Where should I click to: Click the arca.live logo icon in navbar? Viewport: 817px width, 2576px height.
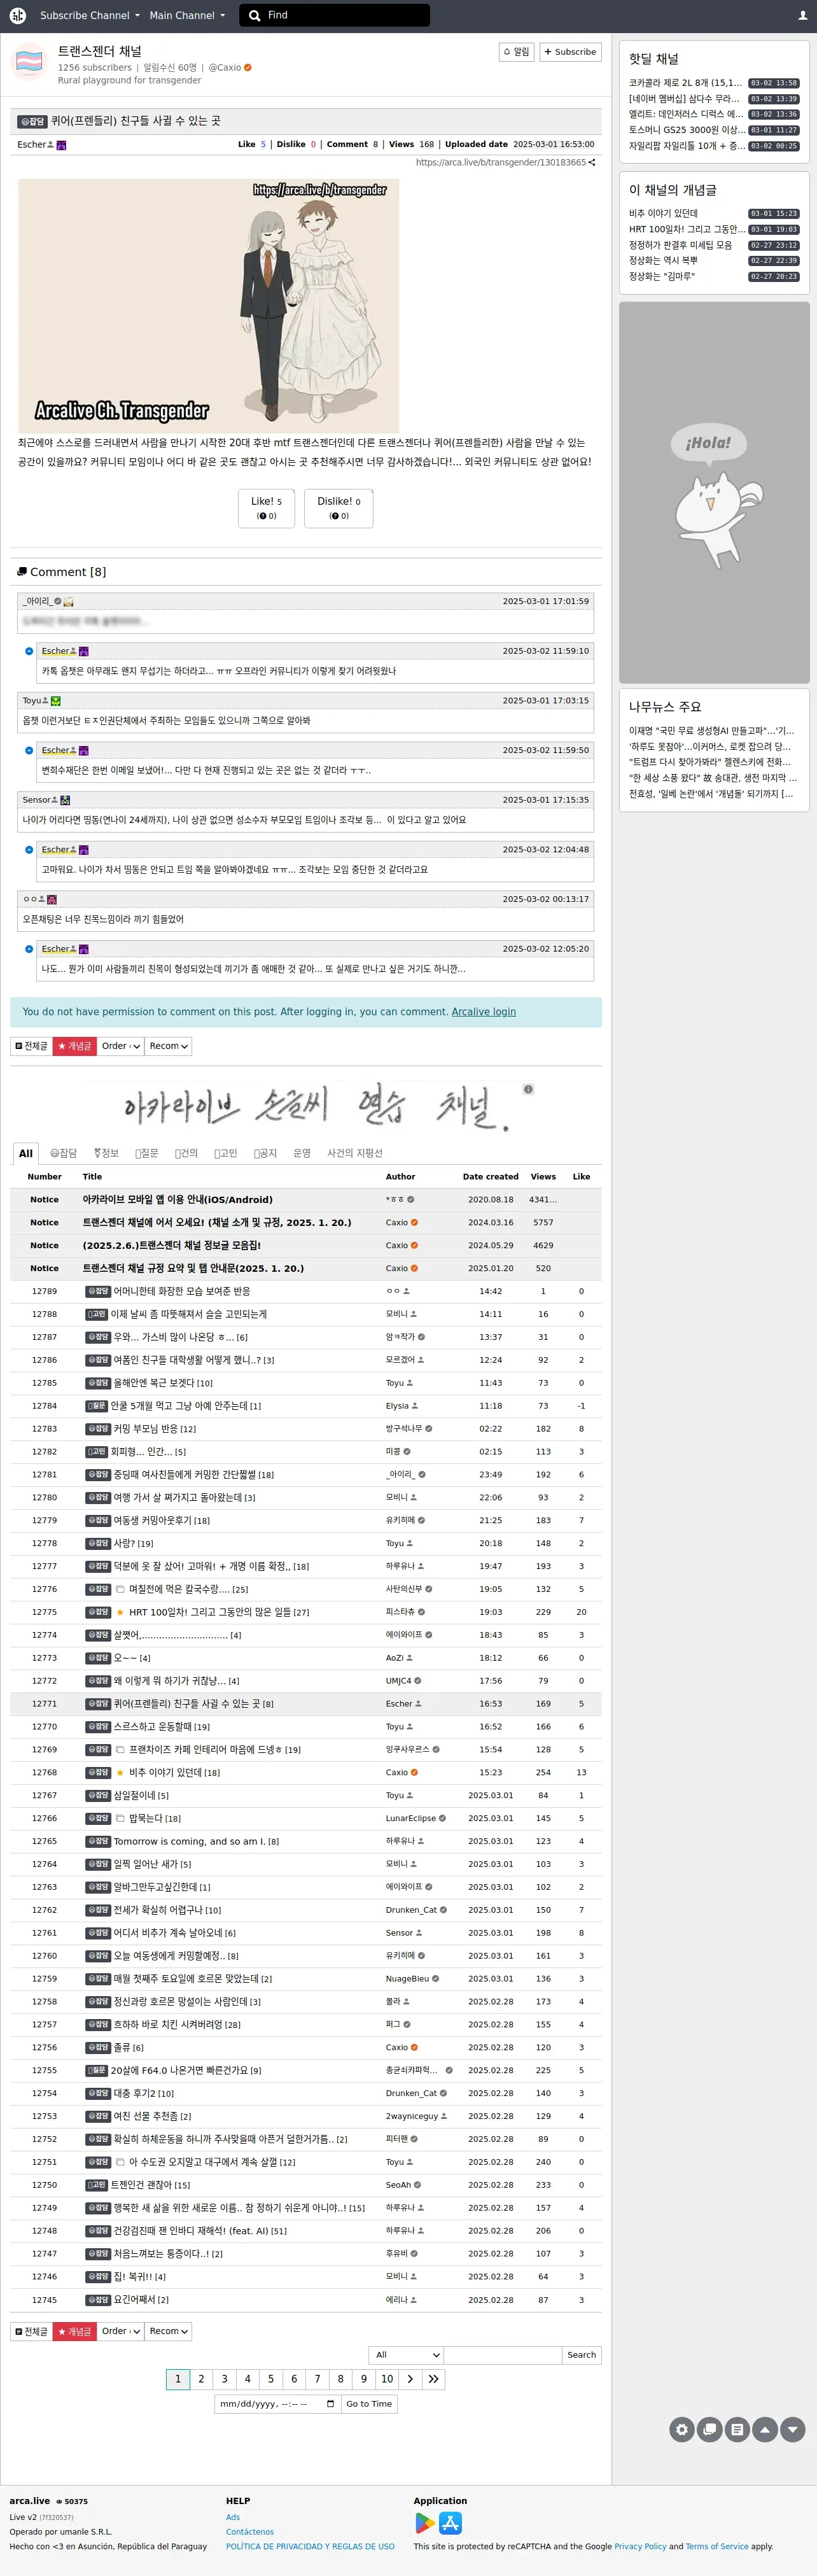tap(17, 15)
